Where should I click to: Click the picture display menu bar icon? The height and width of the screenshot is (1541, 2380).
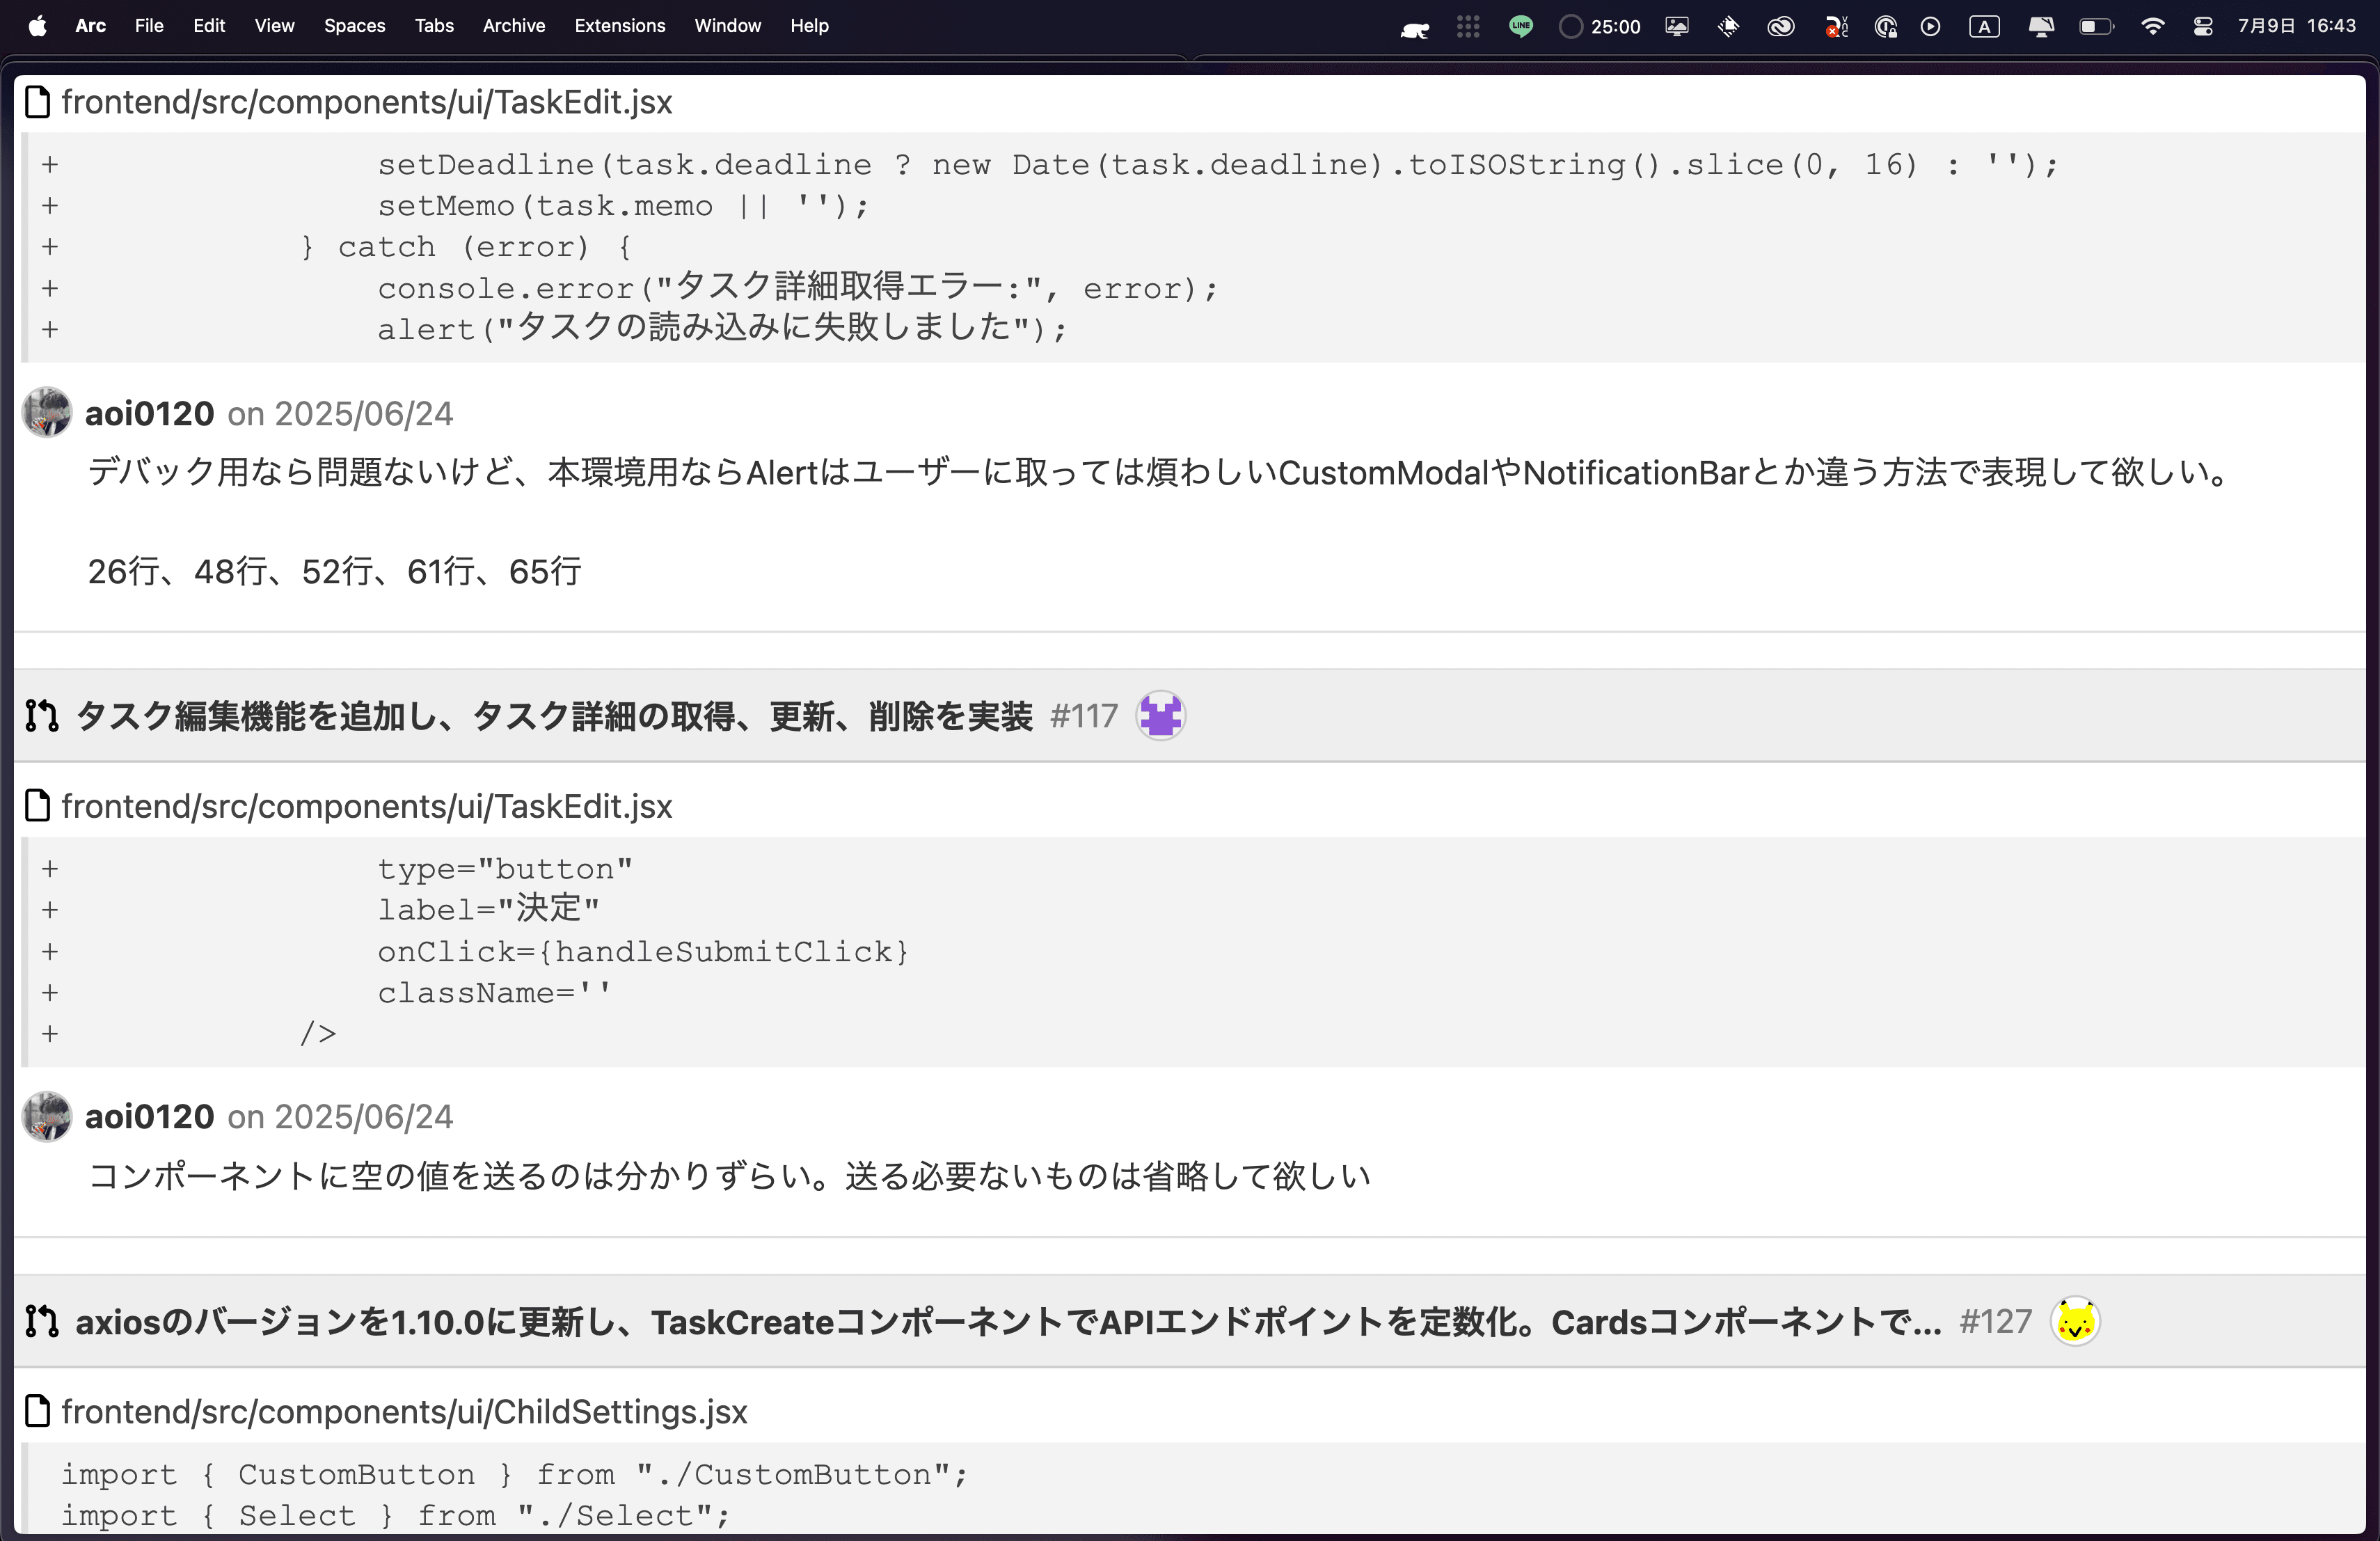click(x=1677, y=27)
